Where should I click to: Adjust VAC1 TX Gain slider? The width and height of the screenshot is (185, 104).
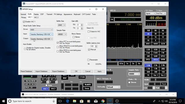pyautogui.click(x=105, y=82)
